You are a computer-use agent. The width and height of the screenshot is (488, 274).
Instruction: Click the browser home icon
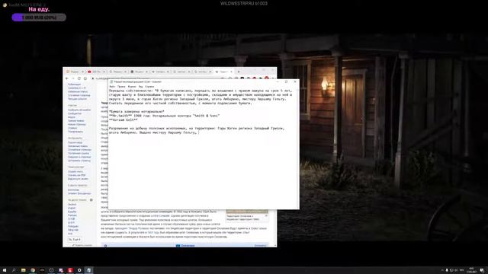85,78
